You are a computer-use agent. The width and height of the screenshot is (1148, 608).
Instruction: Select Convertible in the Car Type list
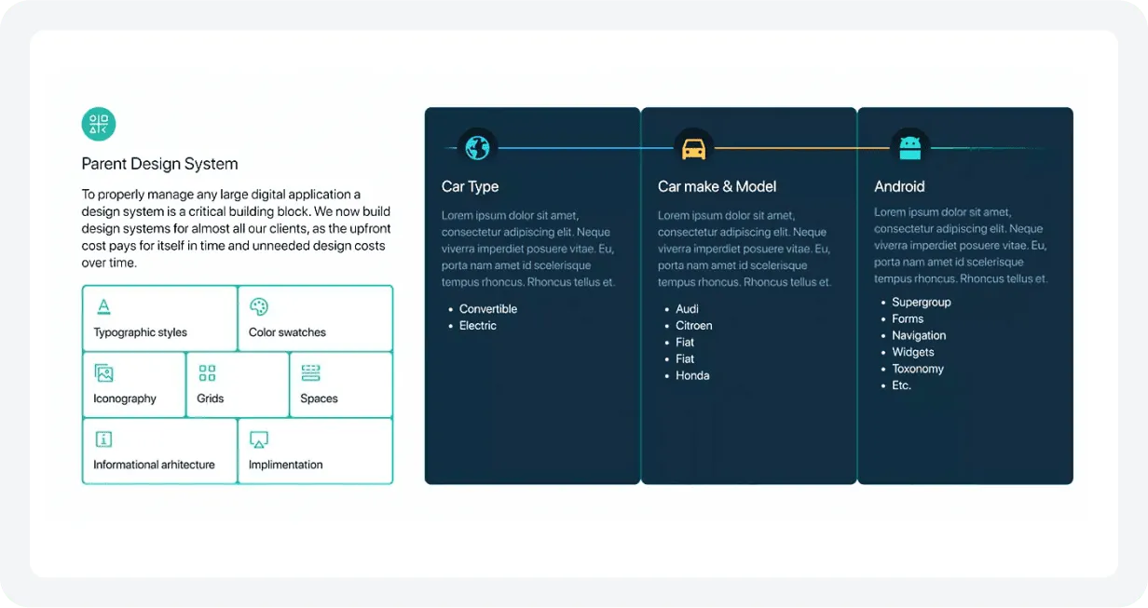[x=488, y=309]
